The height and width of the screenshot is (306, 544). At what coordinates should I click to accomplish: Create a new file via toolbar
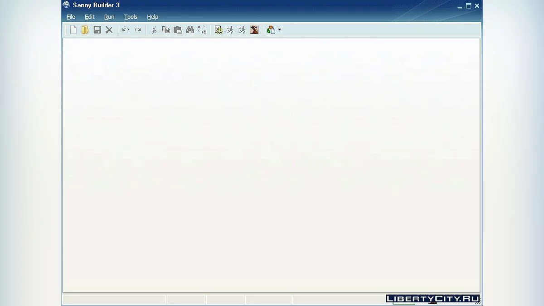tap(73, 30)
